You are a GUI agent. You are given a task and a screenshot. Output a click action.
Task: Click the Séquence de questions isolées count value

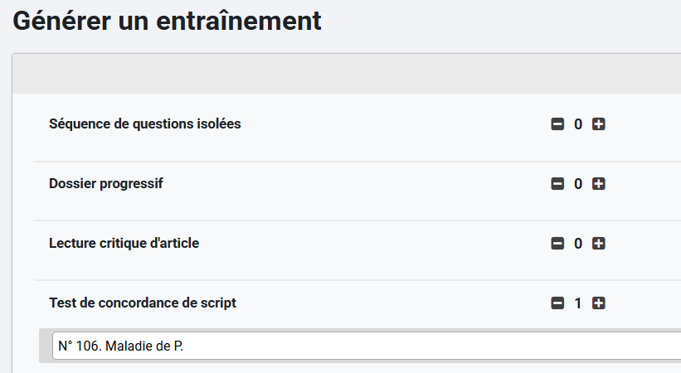coord(578,124)
